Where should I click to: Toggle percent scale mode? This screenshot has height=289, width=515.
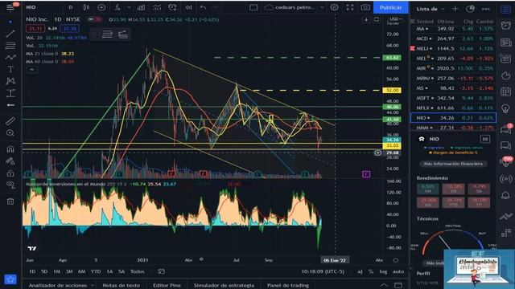371,271
